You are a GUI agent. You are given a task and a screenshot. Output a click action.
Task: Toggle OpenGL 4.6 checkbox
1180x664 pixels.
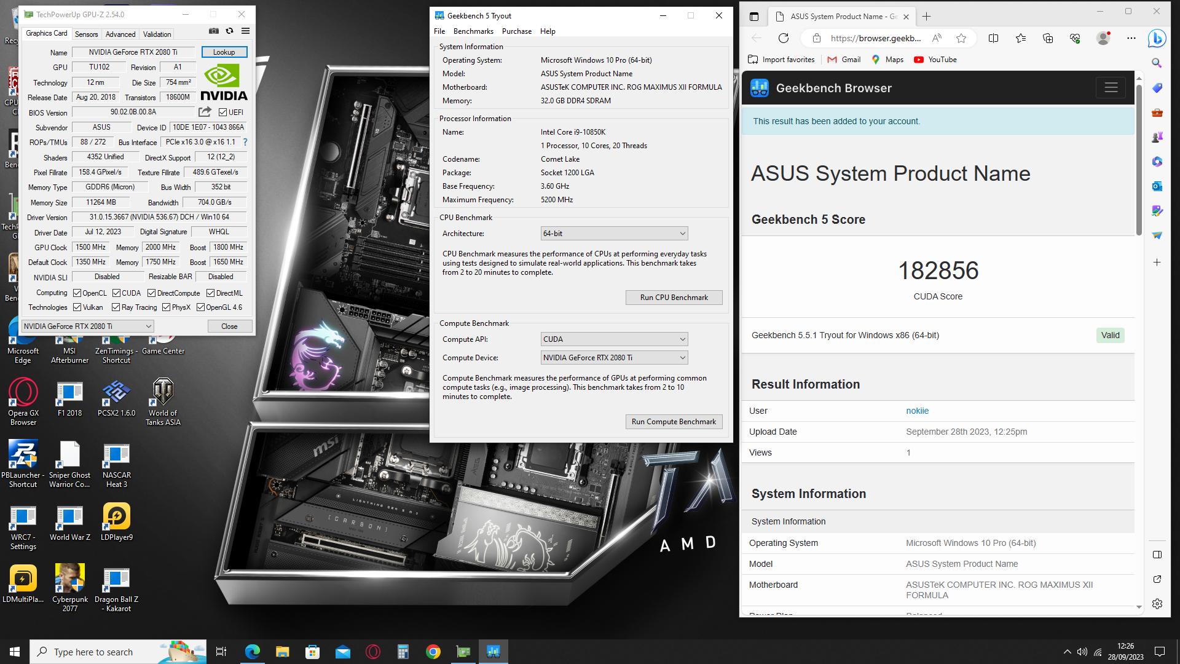pos(200,307)
